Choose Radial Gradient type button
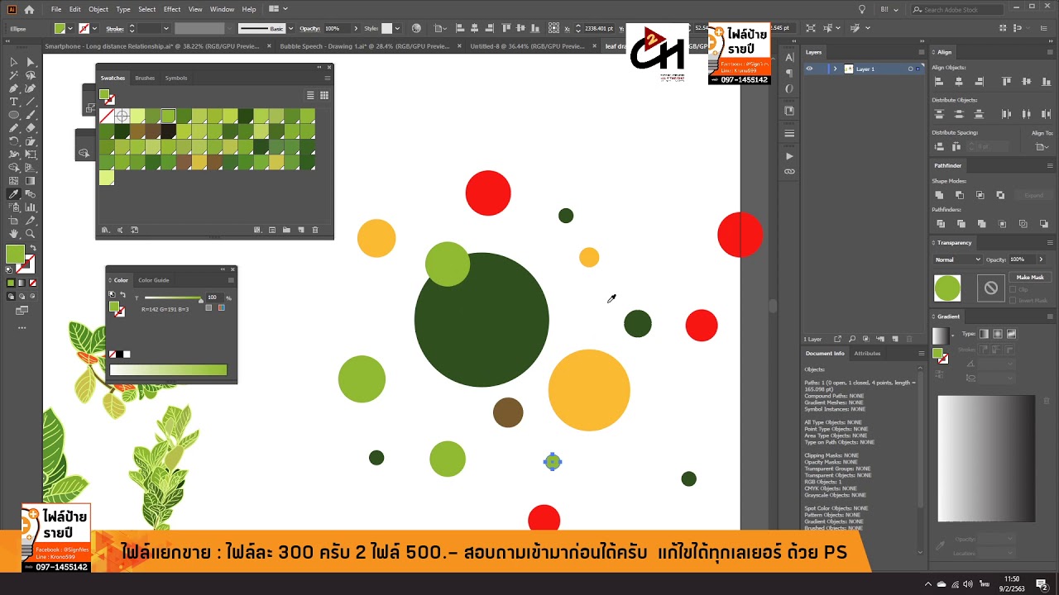Viewport: 1059px width, 595px height. [x=998, y=334]
